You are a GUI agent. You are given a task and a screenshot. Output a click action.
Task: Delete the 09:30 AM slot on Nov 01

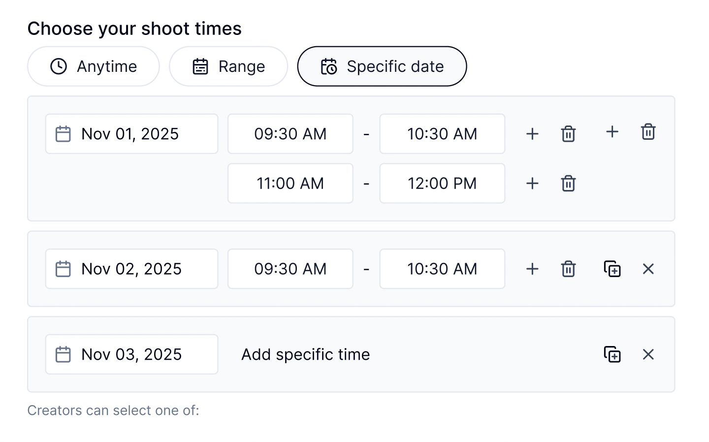568,134
